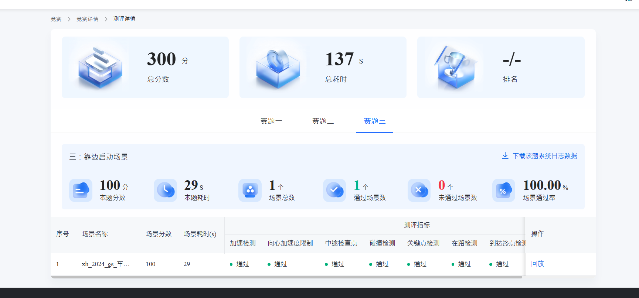Click the 未通过场景数 cross icon
Screen dimensions: 639x298
(419, 190)
